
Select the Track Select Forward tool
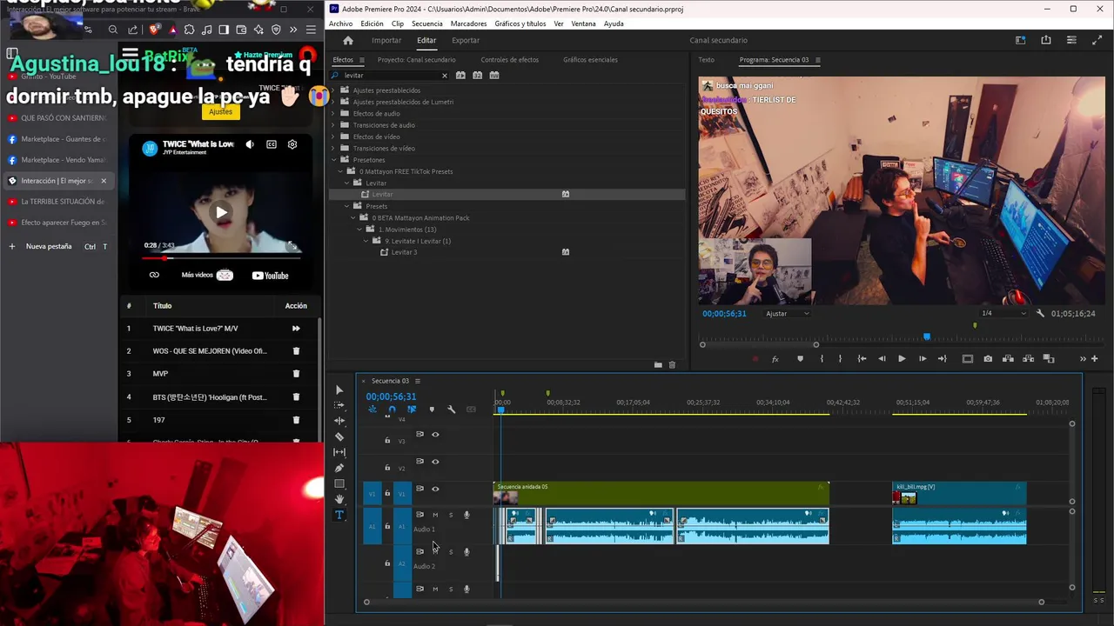click(339, 405)
